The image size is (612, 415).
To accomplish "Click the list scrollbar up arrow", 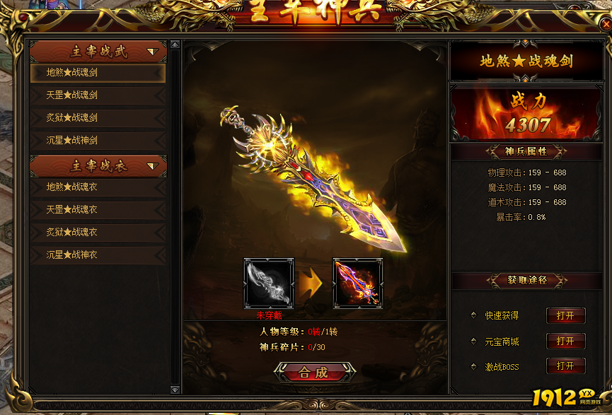I will click(x=175, y=45).
